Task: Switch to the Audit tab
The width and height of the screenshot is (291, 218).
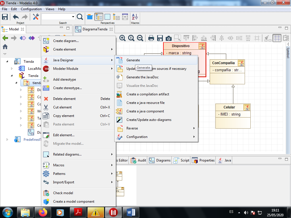Action: [x=138, y=160]
